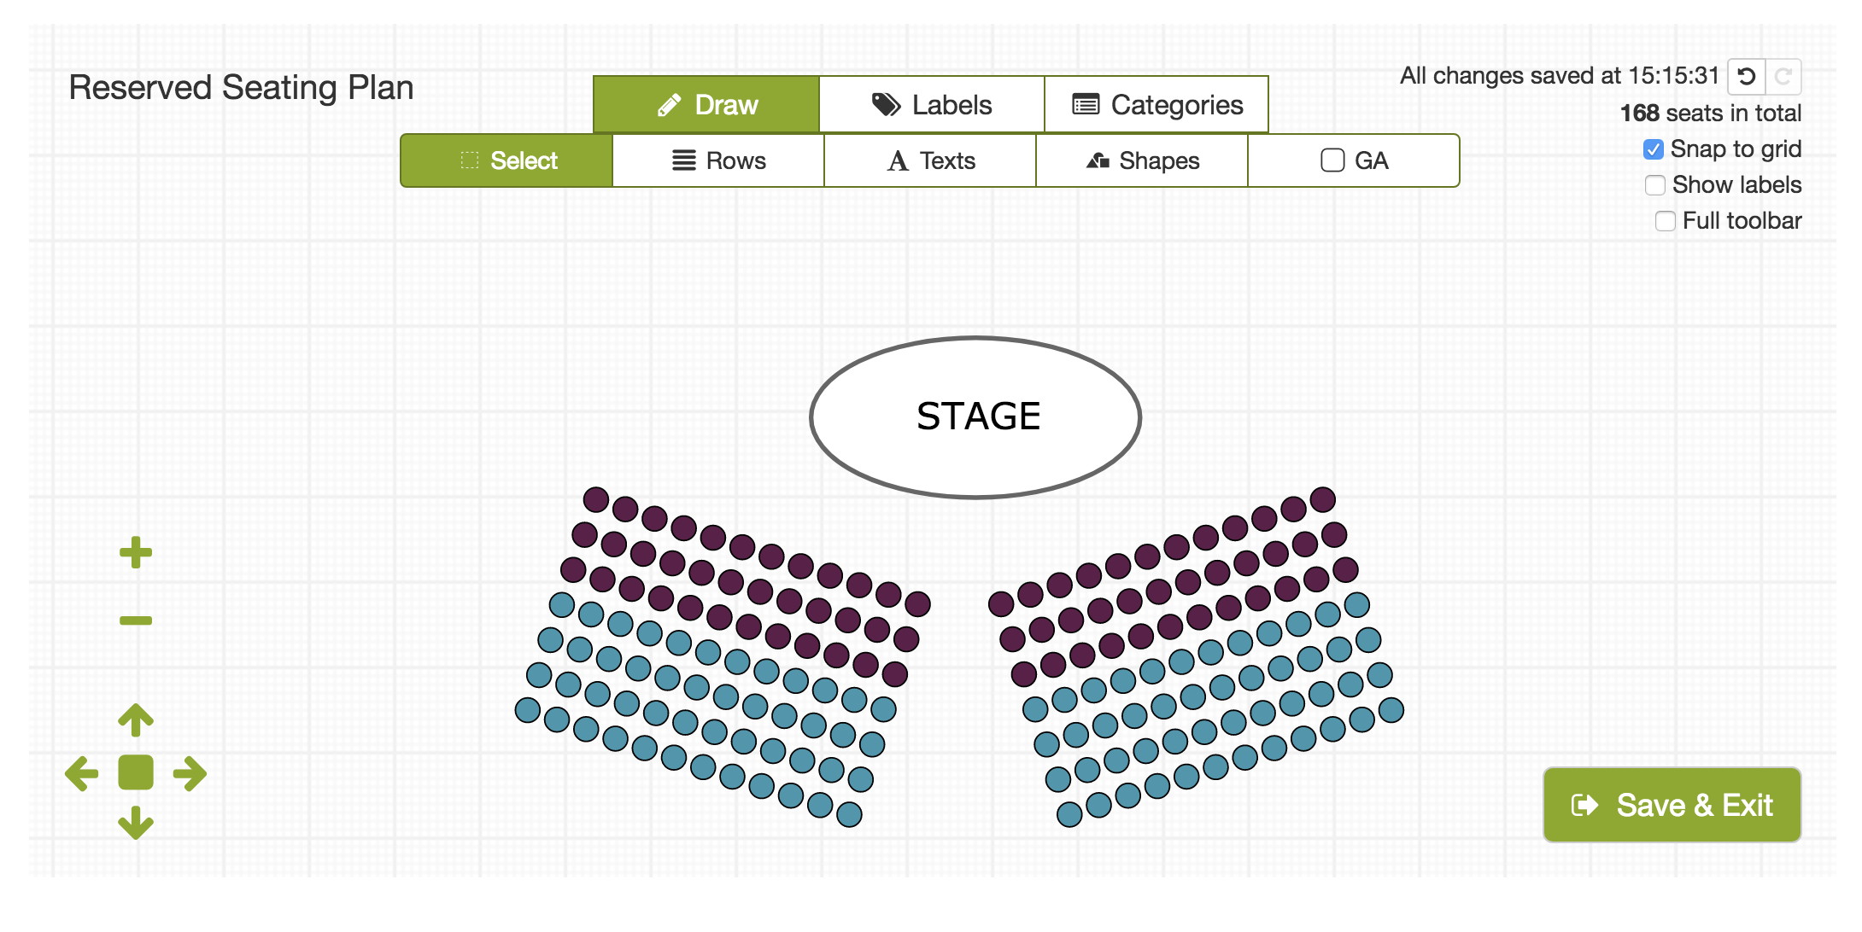Pan the canvas left with arrow
Viewport: 1862px width, 932px height.
[82, 773]
